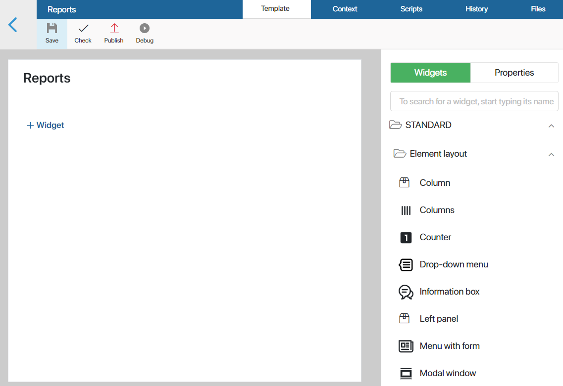Open the History tab

pos(476,9)
